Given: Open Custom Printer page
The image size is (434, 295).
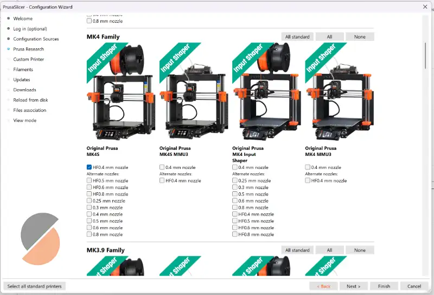Looking at the screenshot, I should [x=29, y=59].
